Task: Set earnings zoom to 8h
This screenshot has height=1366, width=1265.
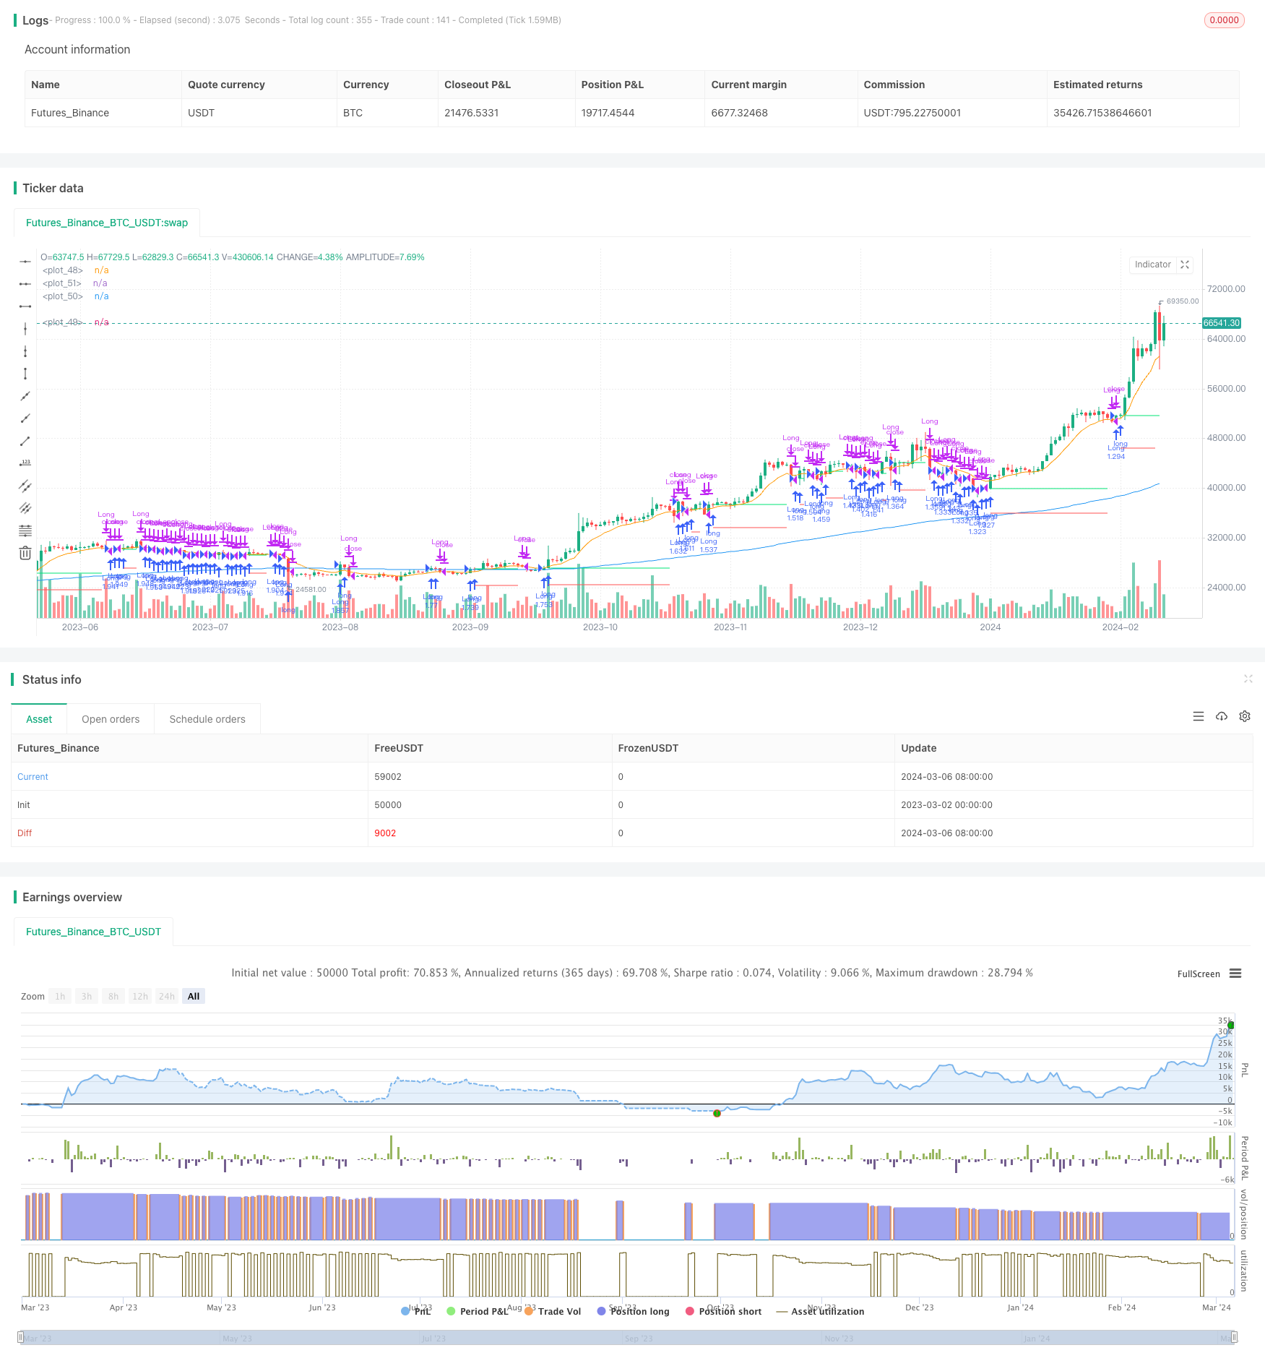Action: click(113, 996)
